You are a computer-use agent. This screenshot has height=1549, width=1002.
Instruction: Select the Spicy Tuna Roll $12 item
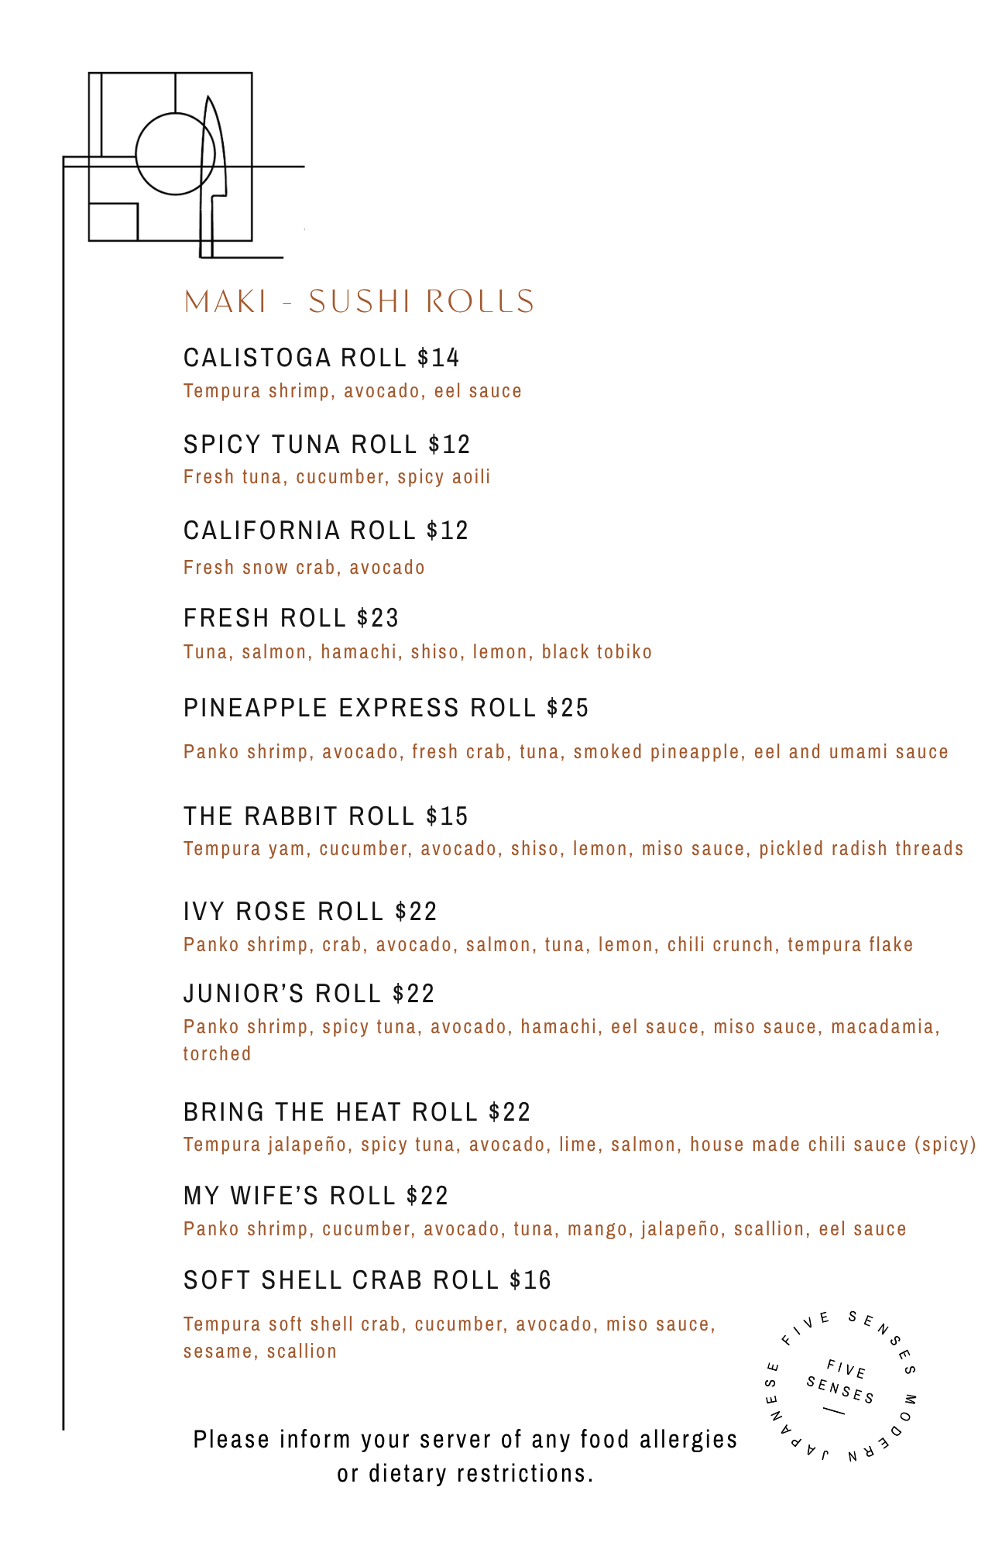[327, 445]
